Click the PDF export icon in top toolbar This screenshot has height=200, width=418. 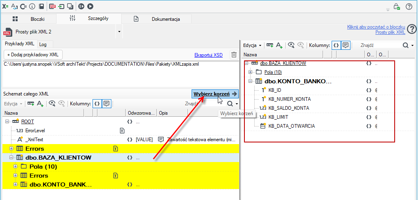click(52, 6)
